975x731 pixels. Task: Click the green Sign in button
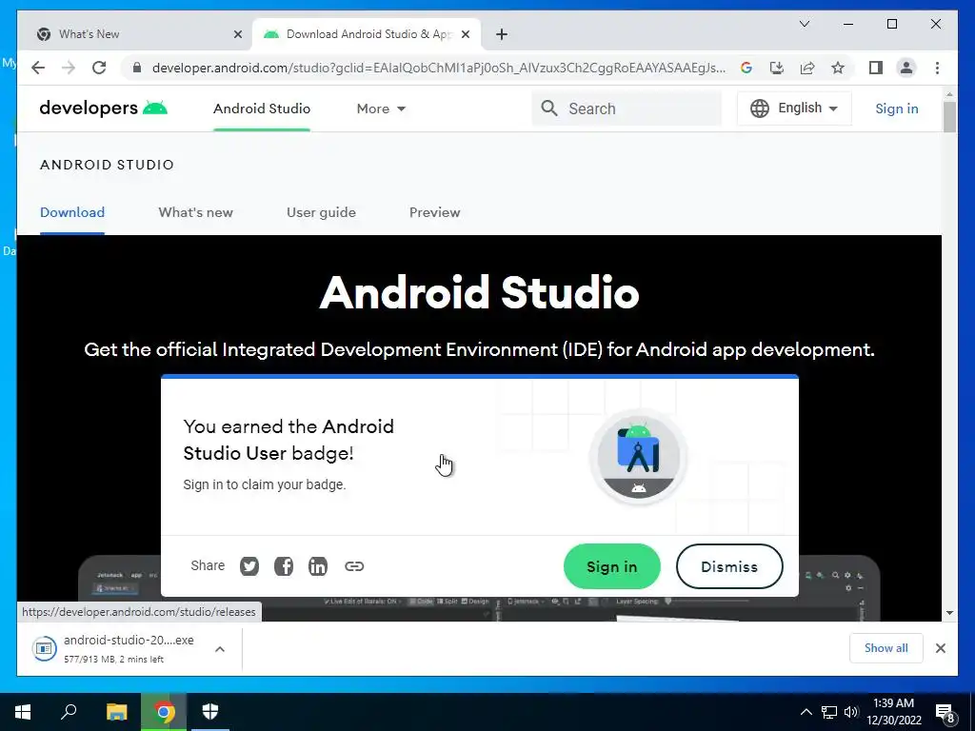coord(612,566)
